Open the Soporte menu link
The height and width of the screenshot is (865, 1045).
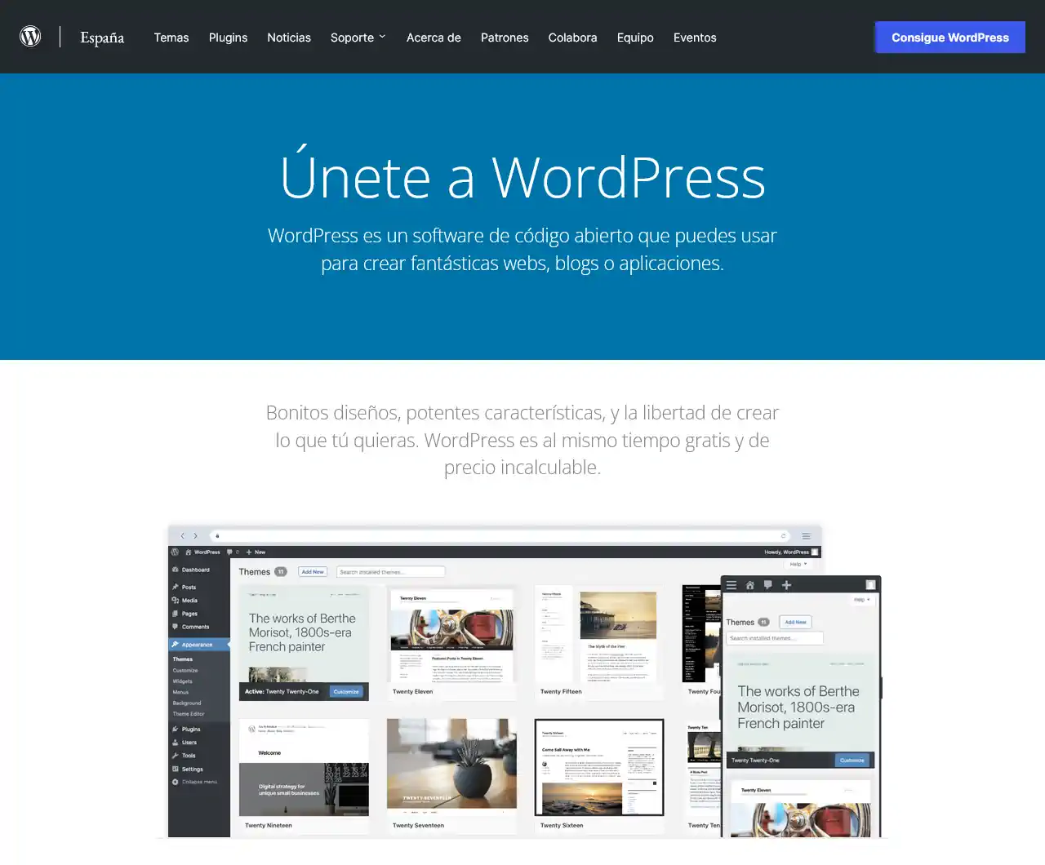[x=352, y=38]
